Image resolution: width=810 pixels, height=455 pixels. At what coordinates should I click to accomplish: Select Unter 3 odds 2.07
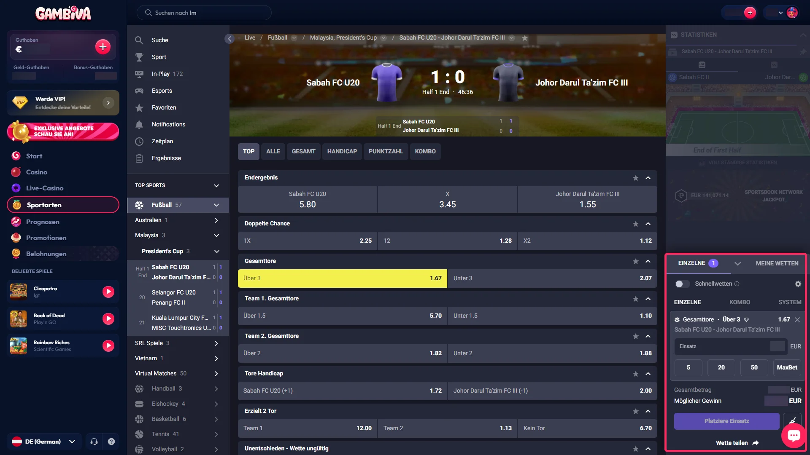pyautogui.click(x=552, y=278)
